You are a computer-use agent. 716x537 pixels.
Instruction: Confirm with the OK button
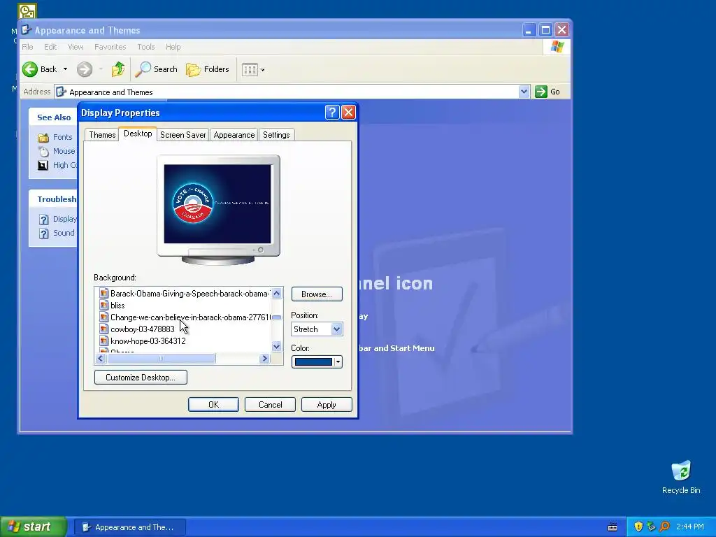pyautogui.click(x=213, y=405)
